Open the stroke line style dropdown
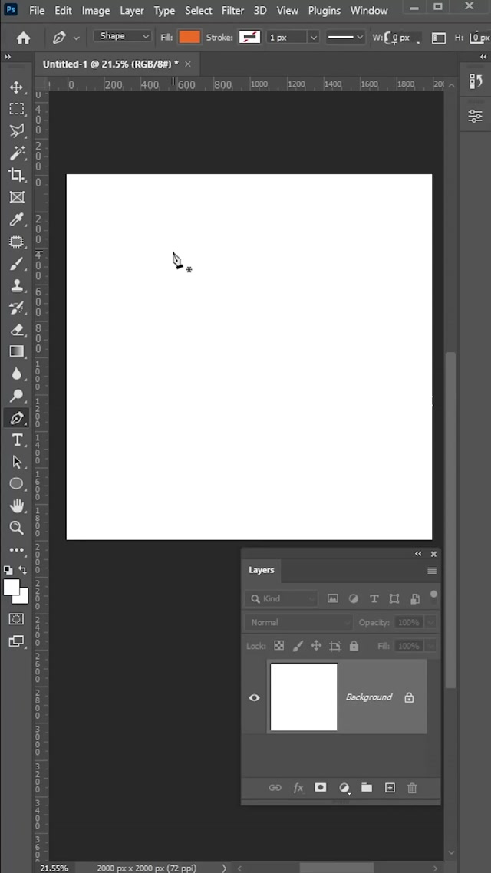 pyautogui.click(x=344, y=38)
